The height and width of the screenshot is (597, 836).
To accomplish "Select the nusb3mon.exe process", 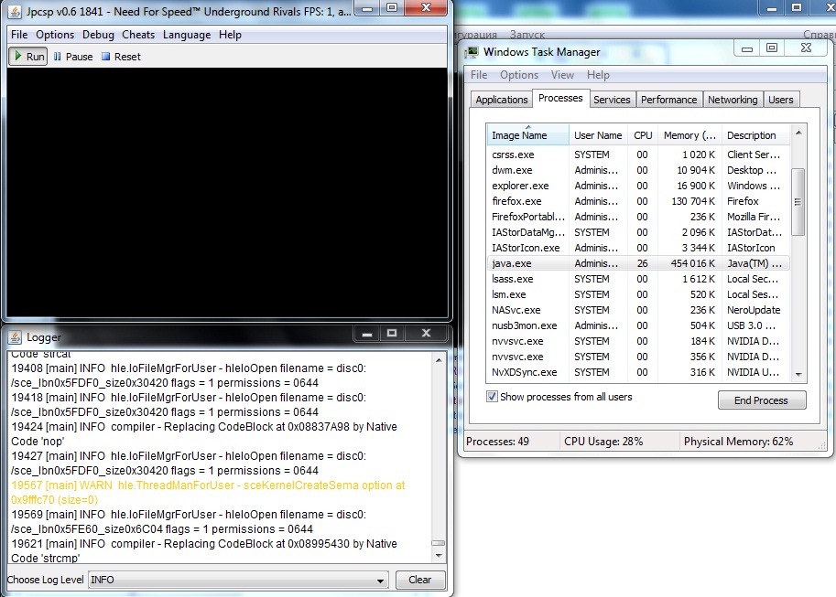I will point(638,325).
